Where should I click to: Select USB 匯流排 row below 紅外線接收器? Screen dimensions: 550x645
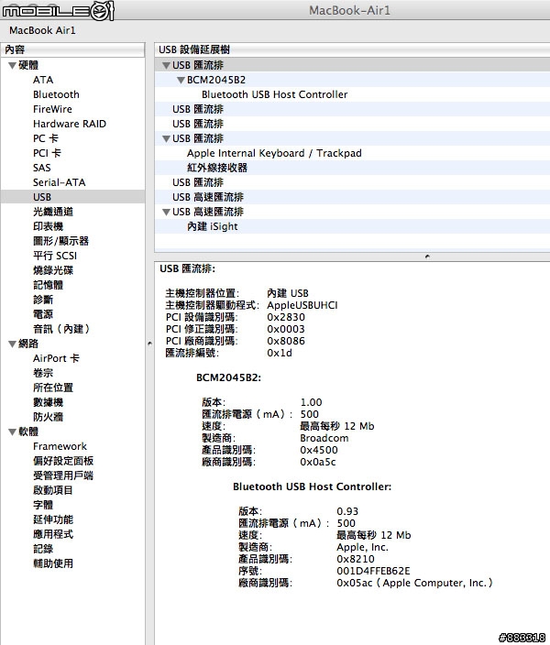click(x=352, y=182)
